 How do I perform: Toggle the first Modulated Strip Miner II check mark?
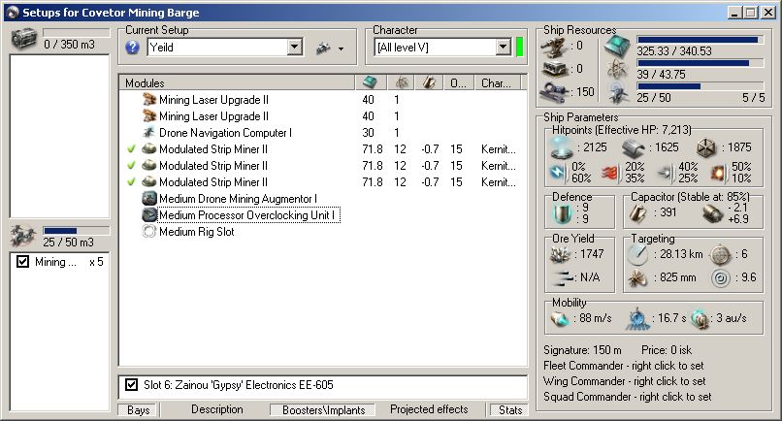click(x=131, y=148)
